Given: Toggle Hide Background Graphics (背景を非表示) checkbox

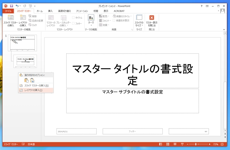Looking at the screenshot, I should point(114,21).
